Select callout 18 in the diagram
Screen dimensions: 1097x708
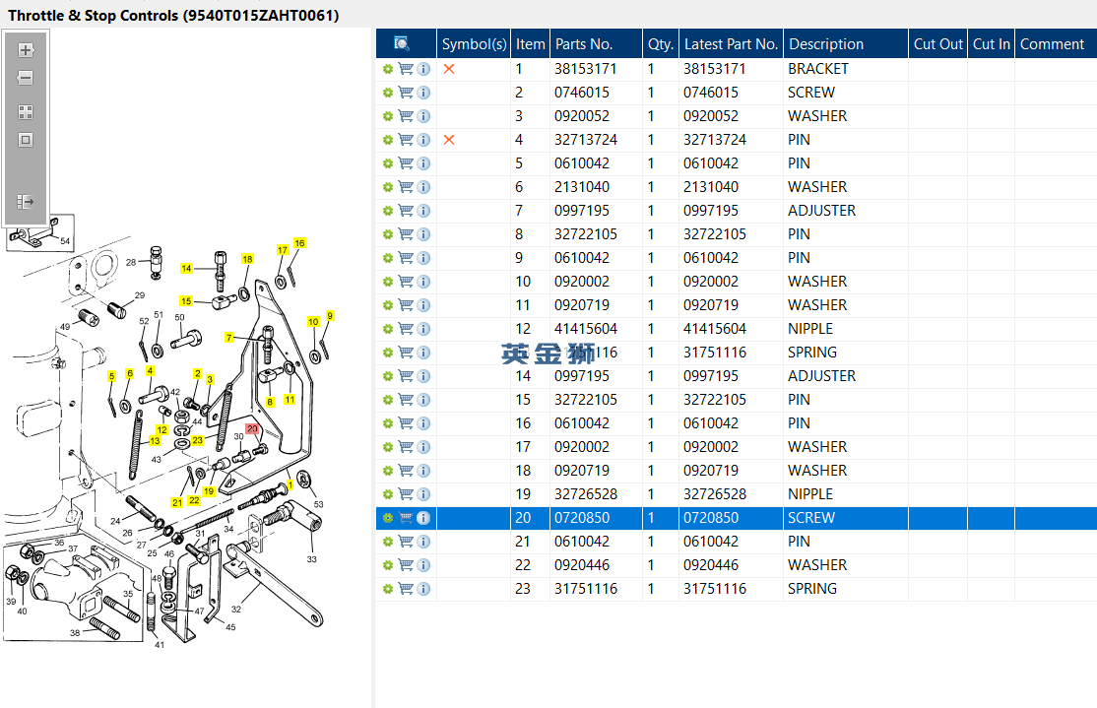coord(247,259)
